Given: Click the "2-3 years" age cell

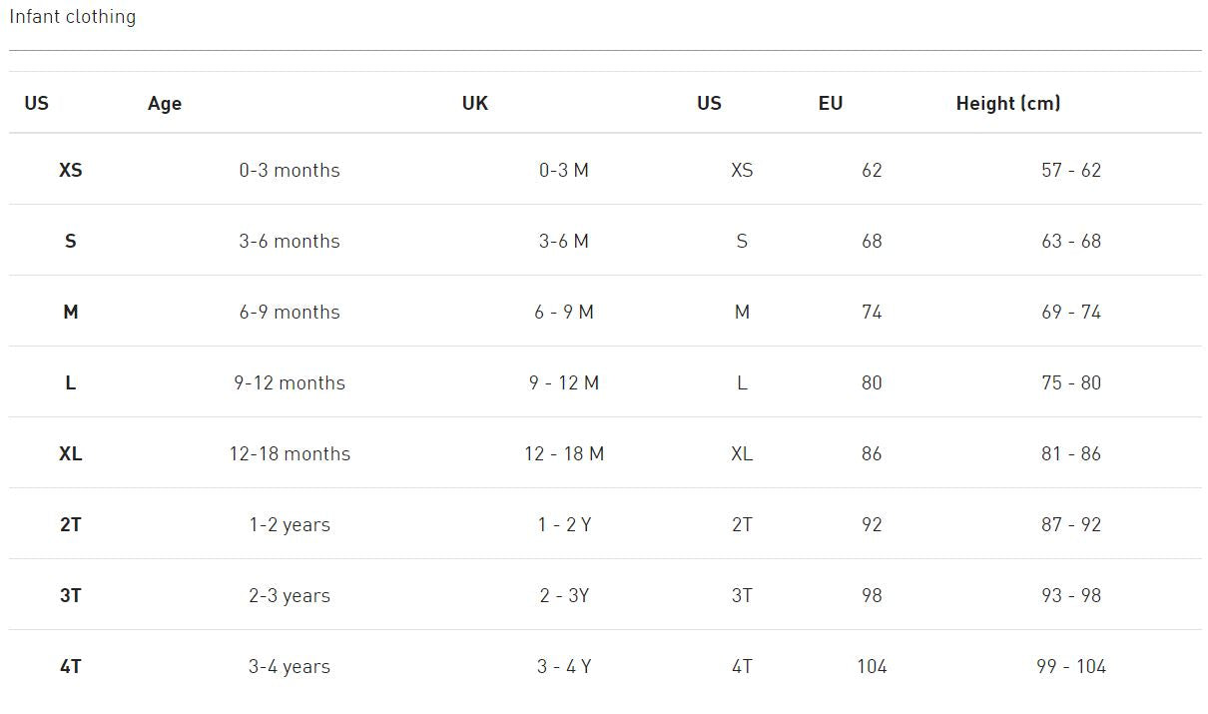Looking at the screenshot, I should [x=290, y=596].
